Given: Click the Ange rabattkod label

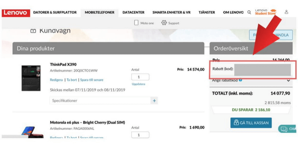Looking at the screenshot, I should point(225,80).
